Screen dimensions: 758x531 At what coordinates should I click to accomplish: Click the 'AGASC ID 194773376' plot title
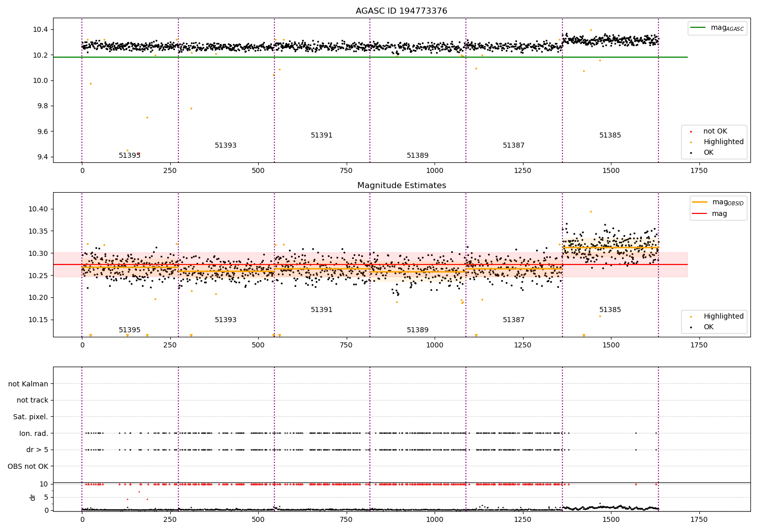[401, 11]
